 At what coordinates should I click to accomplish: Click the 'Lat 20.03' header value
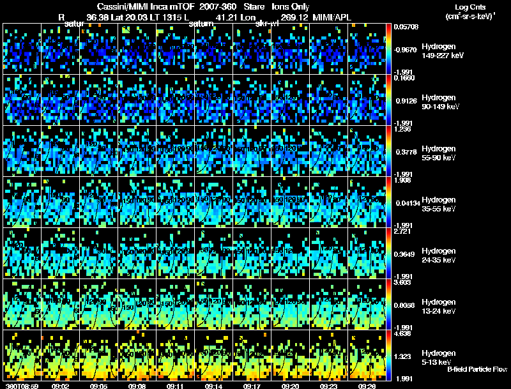[128, 17]
